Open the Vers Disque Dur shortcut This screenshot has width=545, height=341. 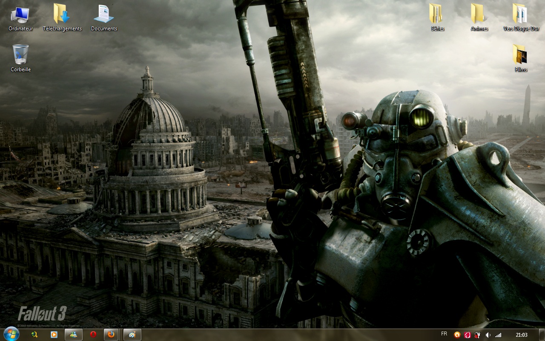click(521, 18)
